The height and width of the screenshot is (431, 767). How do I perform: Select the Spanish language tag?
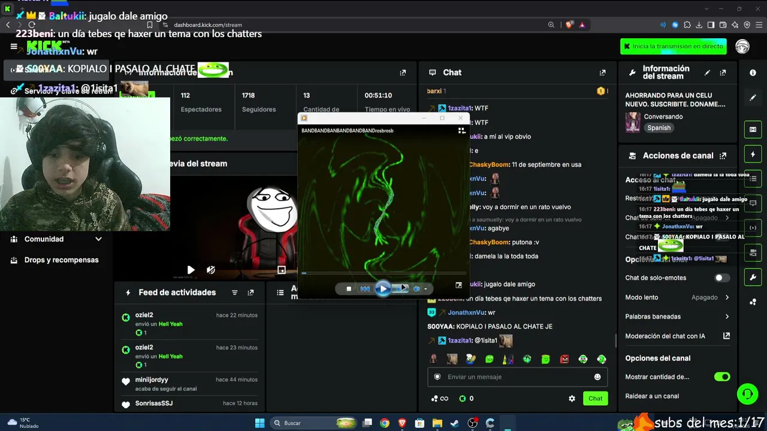pos(659,128)
